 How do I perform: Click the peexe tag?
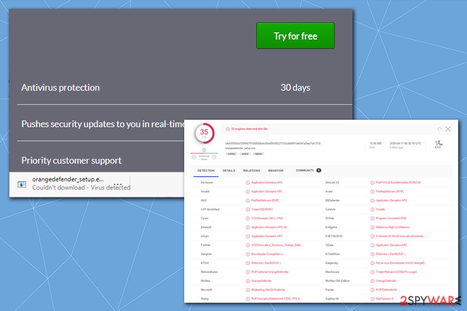245,154
